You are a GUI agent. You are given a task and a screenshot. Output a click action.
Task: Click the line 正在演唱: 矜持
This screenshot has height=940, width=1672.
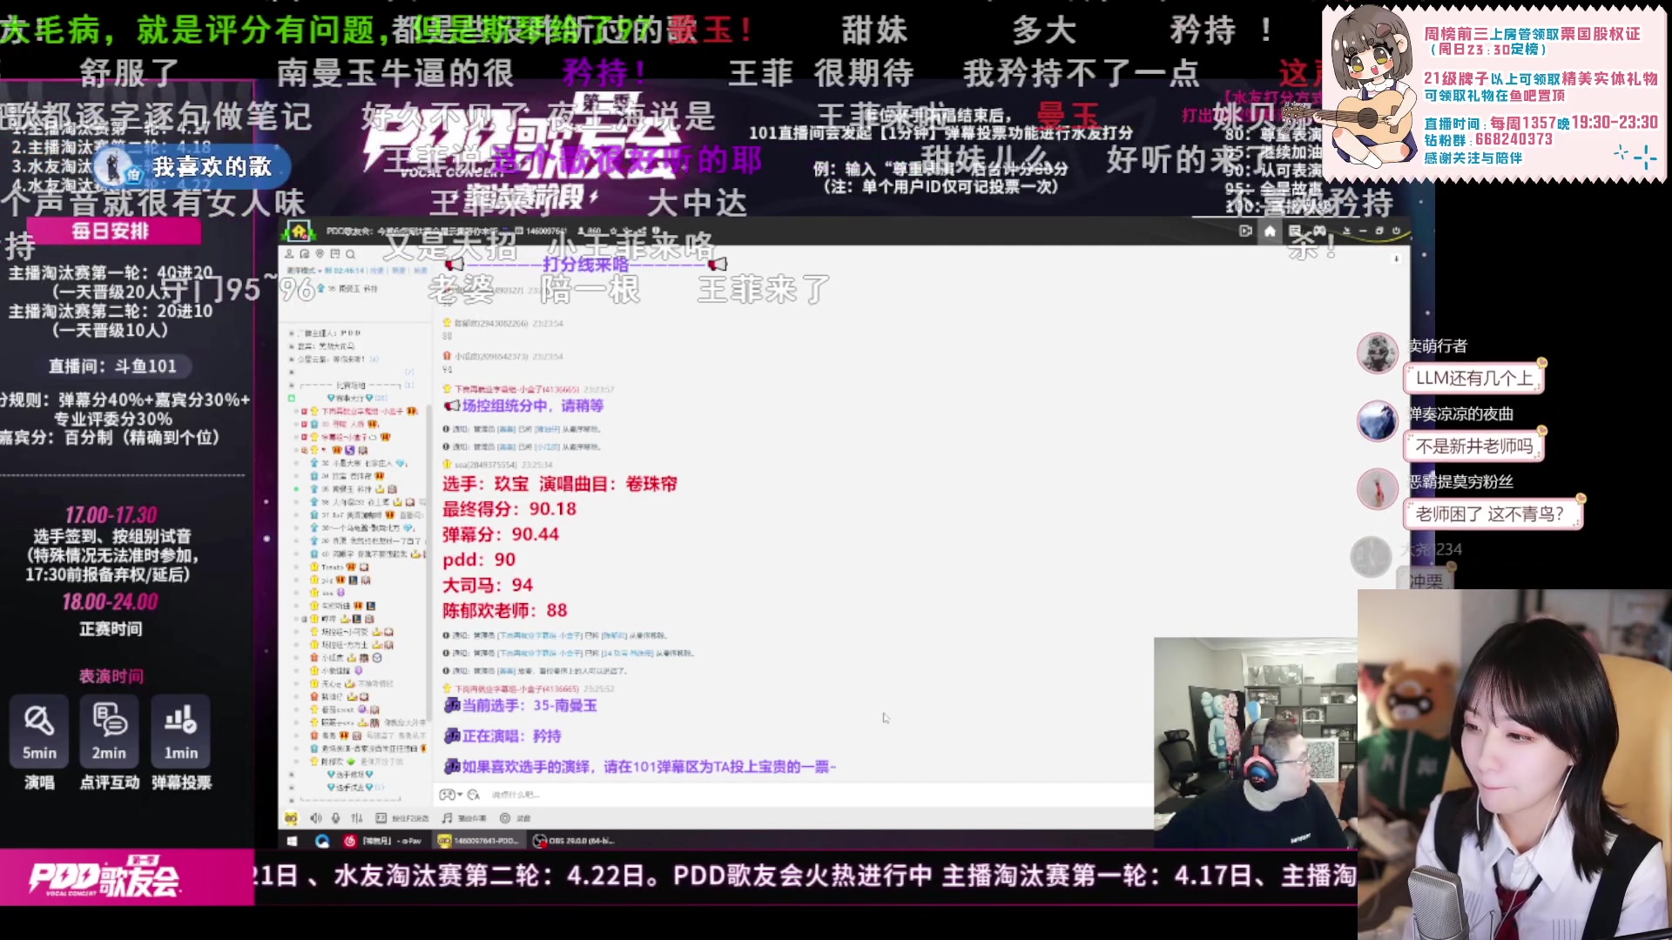click(512, 736)
